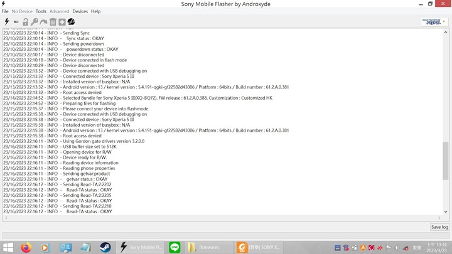Open the computer management taskbar icon
The width and height of the screenshot is (452, 254).
[x=66, y=247]
